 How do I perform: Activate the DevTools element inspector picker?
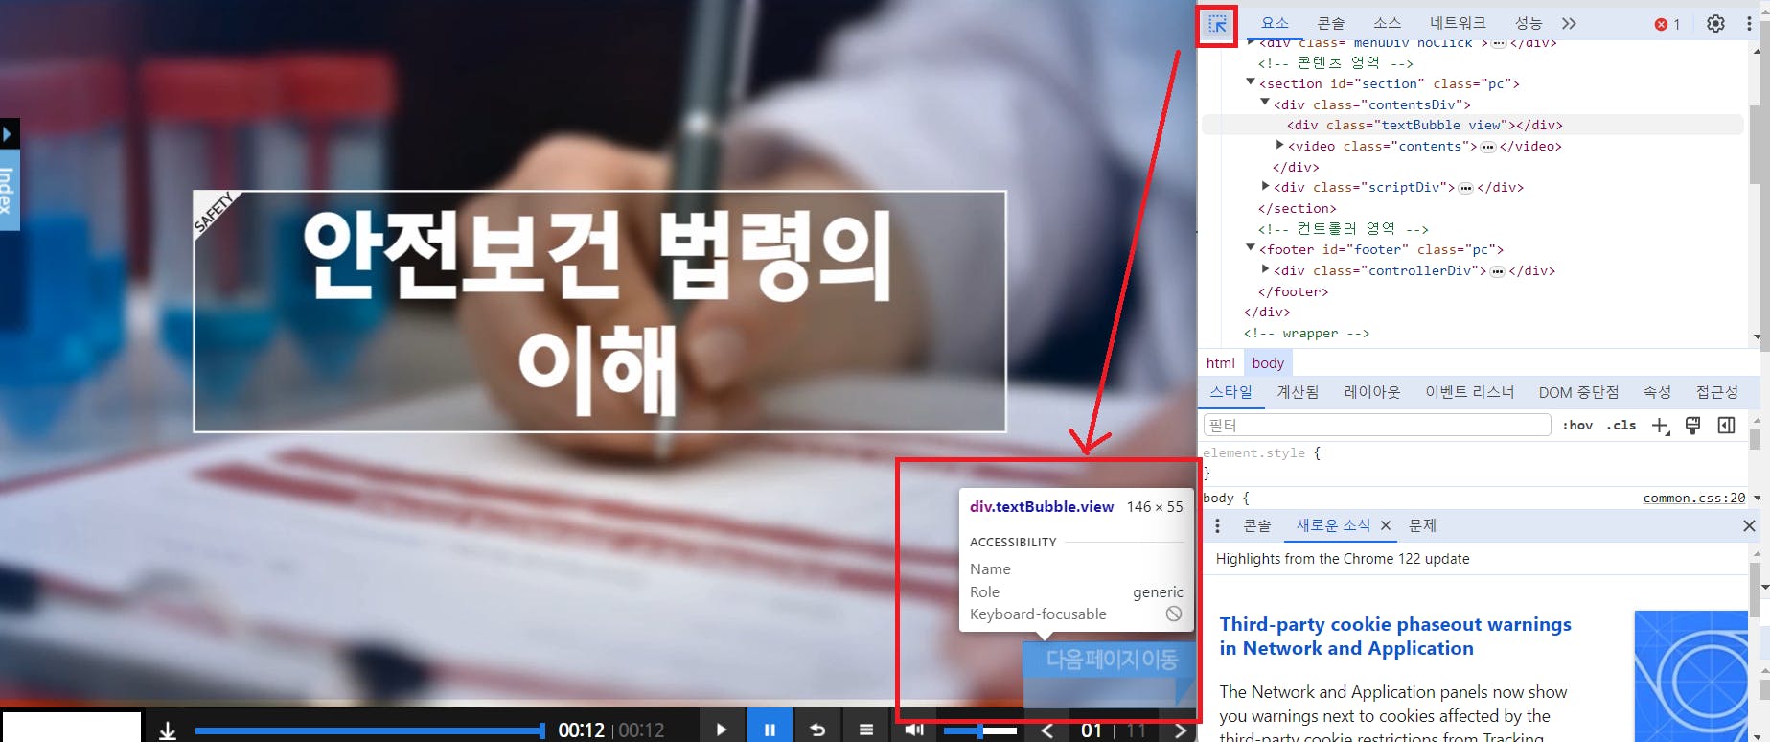[1217, 24]
